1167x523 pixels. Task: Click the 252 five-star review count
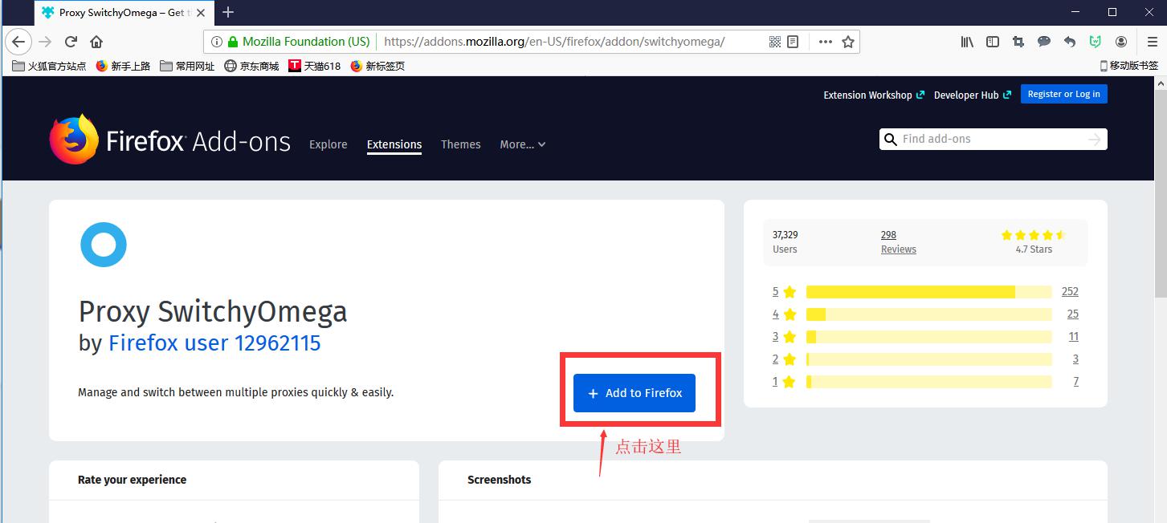[x=1070, y=292]
